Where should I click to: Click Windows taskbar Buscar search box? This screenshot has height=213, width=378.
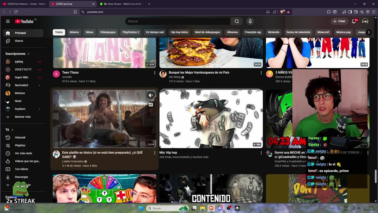pos(167,208)
